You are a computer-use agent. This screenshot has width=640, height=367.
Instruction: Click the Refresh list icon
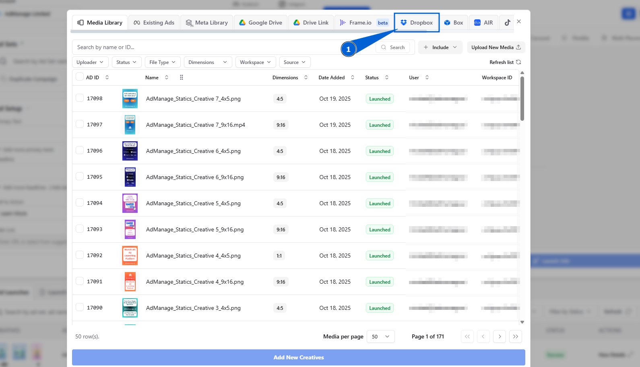click(518, 62)
